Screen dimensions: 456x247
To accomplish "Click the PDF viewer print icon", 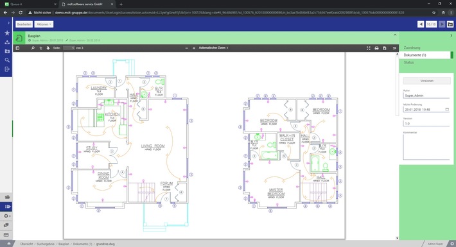I will pyautogui.click(x=376, y=48).
